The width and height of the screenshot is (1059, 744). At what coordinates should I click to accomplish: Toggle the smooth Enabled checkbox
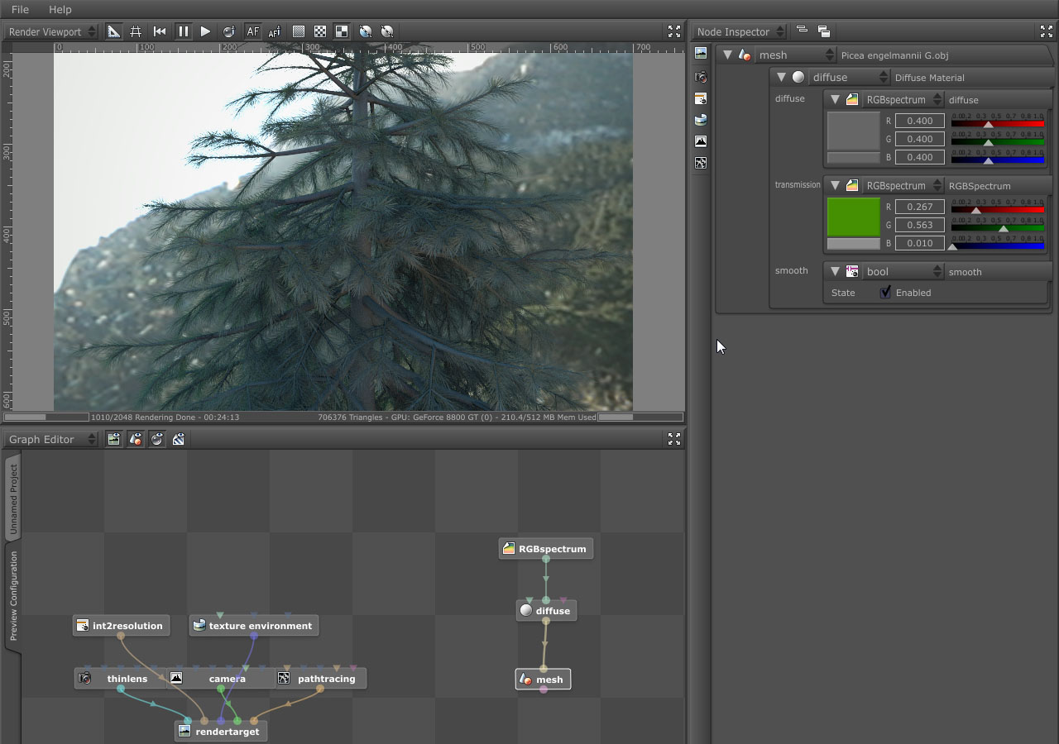coord(885,292)
